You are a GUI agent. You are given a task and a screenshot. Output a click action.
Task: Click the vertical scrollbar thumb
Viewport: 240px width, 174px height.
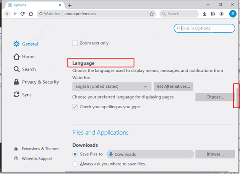(237, 96)
